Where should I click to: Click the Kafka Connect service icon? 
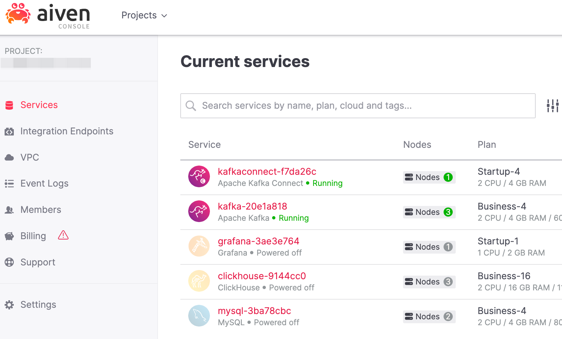(199, 177)
